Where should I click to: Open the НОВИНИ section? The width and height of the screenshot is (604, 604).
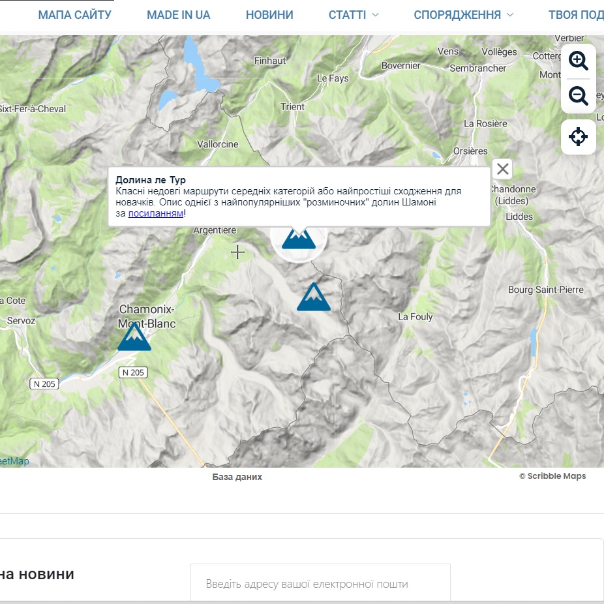click(x=269, y=15)
